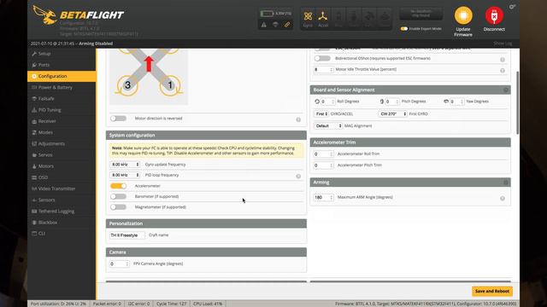The height and width of the screenshot is (307, 547).
Task: Click the OSD tab icon
Action: (x=34, y=177)
